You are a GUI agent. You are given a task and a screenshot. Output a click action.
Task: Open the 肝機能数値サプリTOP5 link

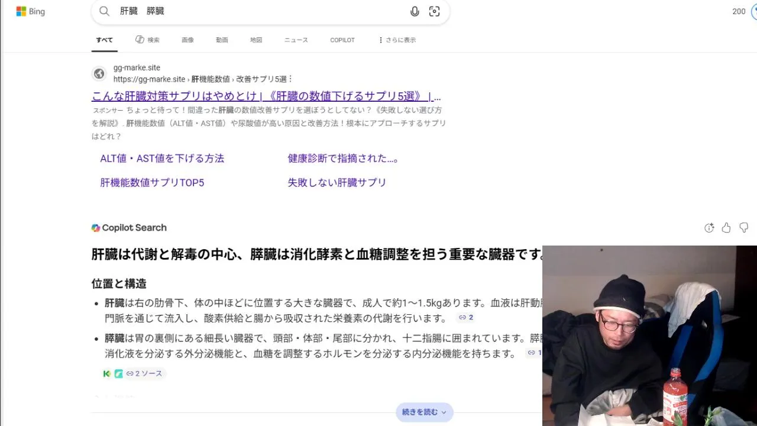152,183
